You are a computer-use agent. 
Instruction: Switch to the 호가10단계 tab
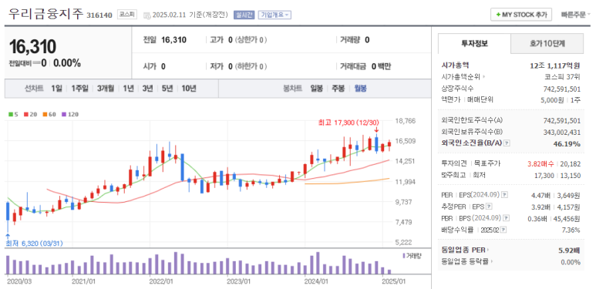click(x=547, y=43)
